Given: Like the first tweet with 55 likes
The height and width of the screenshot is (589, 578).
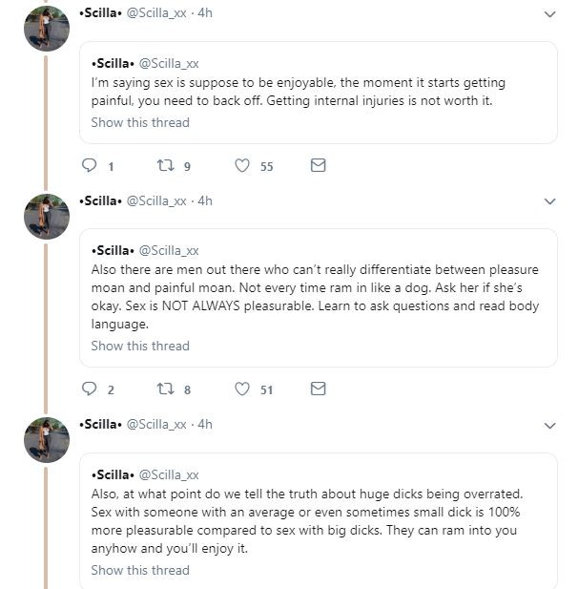Looking at the screenshot, I should 243,165.
